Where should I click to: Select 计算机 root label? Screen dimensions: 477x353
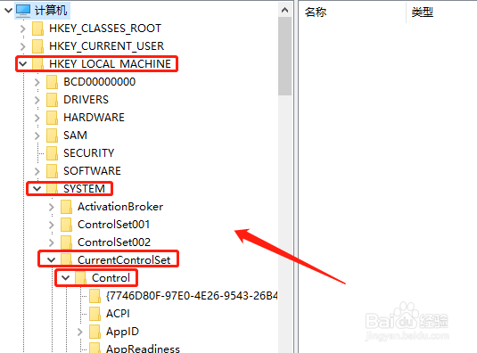click(x=51, y=11)
